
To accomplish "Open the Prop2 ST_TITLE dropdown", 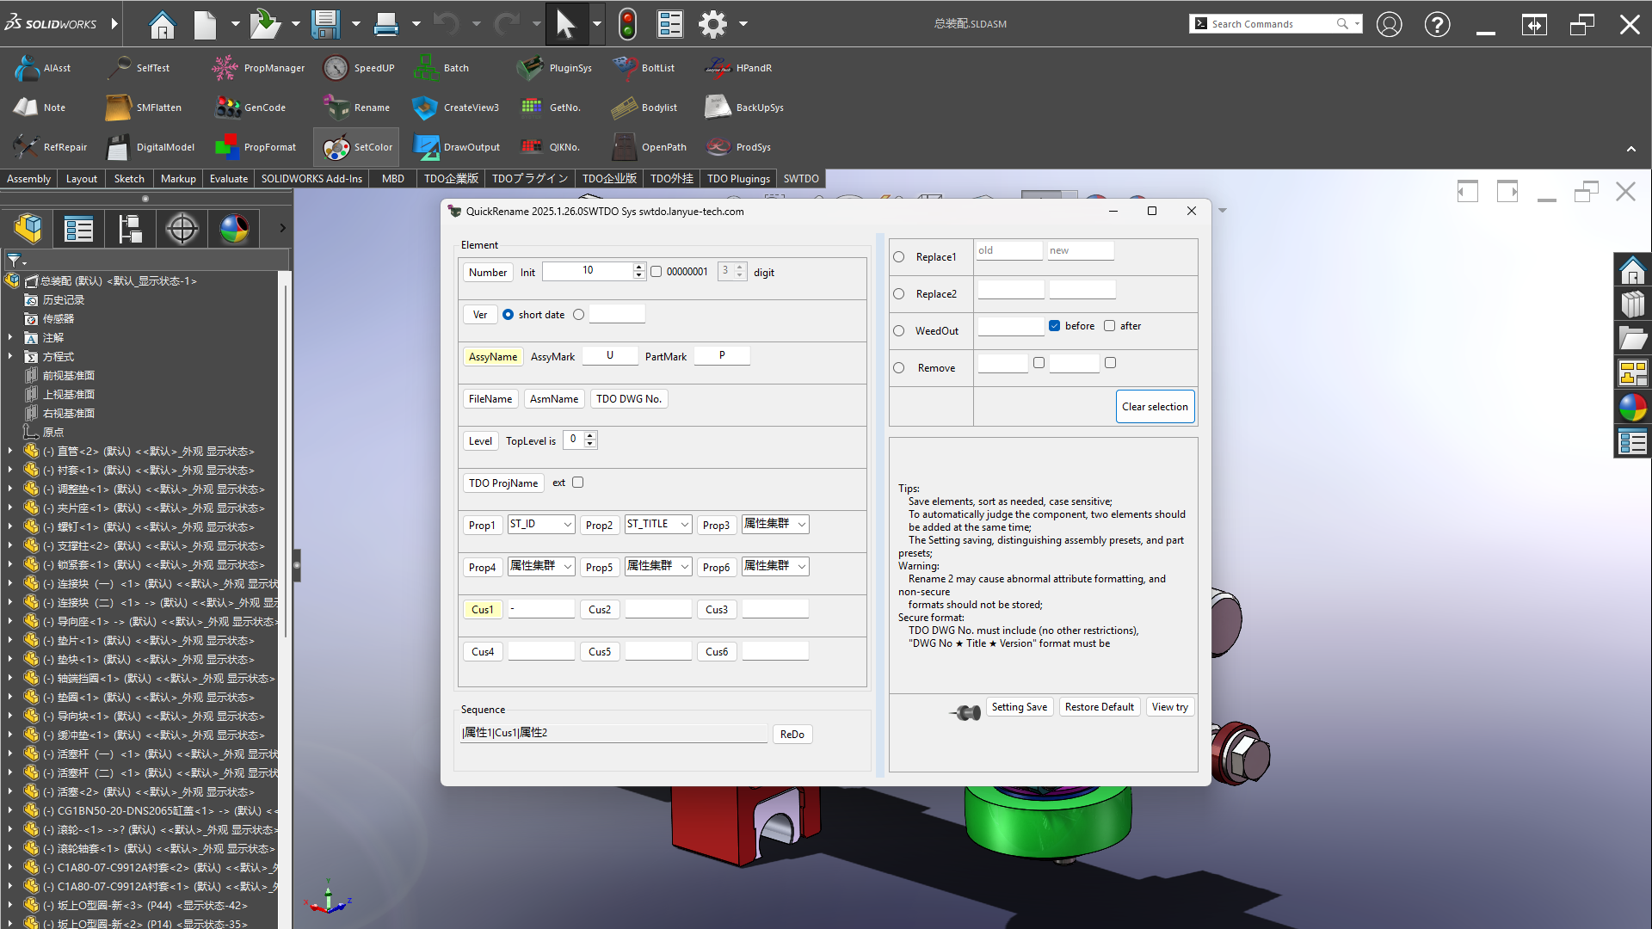I will [685, 525].
